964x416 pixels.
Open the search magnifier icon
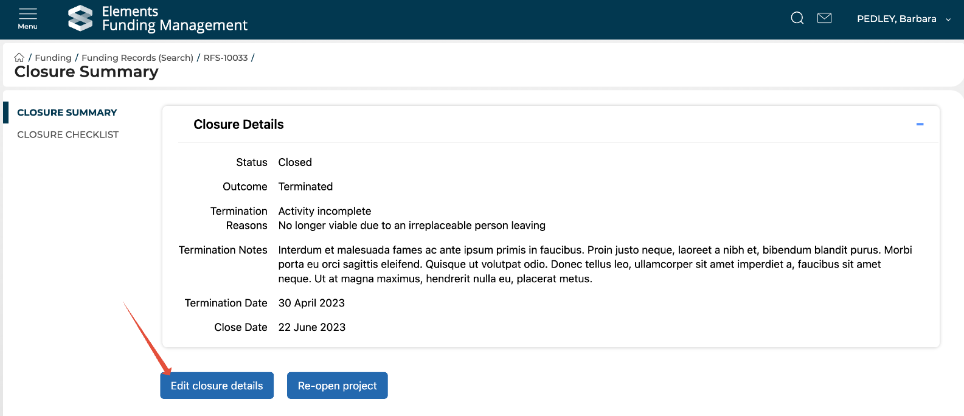point(797,18)
